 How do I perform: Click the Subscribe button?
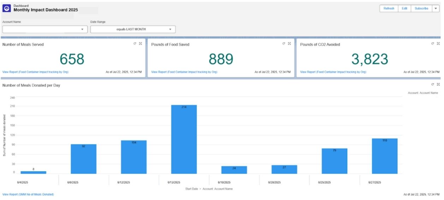(x=421, y=8)
